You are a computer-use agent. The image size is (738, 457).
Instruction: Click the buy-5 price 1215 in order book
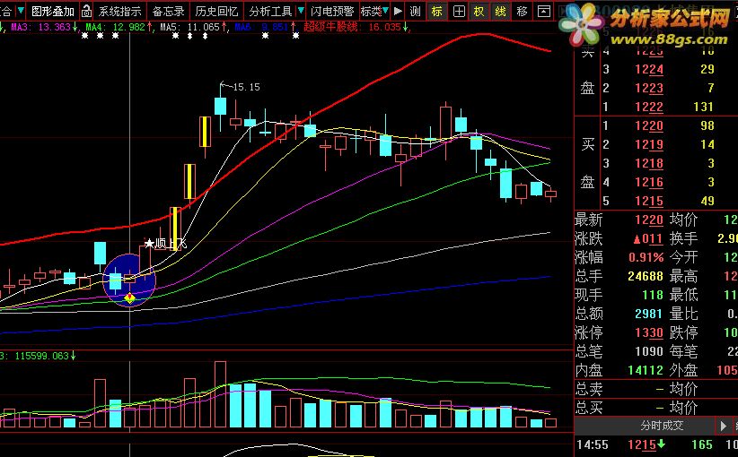click(x=649, y=201)
